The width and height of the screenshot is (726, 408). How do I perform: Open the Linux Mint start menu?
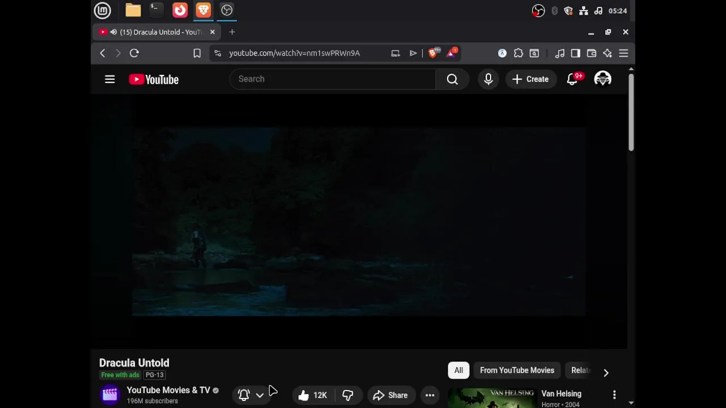click(x=102, y=10)
